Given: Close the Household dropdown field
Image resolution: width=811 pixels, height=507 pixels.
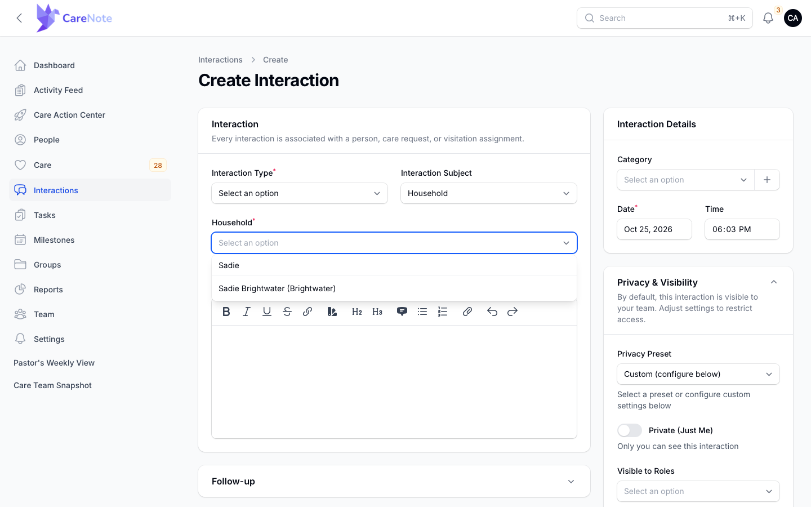Looking at the screenshot, I should click(394, 243).
